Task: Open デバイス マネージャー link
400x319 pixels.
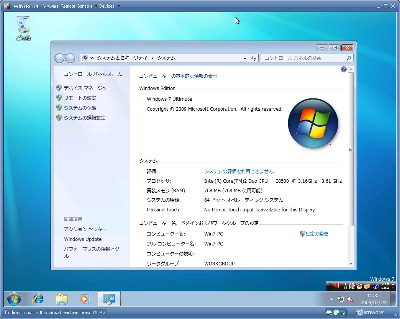Action: (87, 88)
